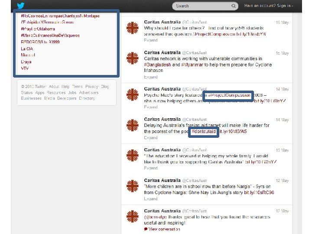Open trend Draya
The height and width of the screenshot is (234, 312).
pos(26,62)
